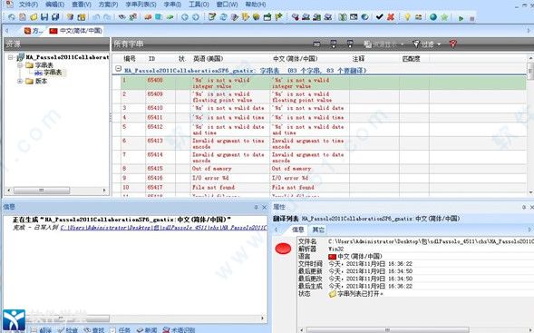Open the 工具(O) menu
The width and height of the screenshot is (534, 333).
[199, 5]
